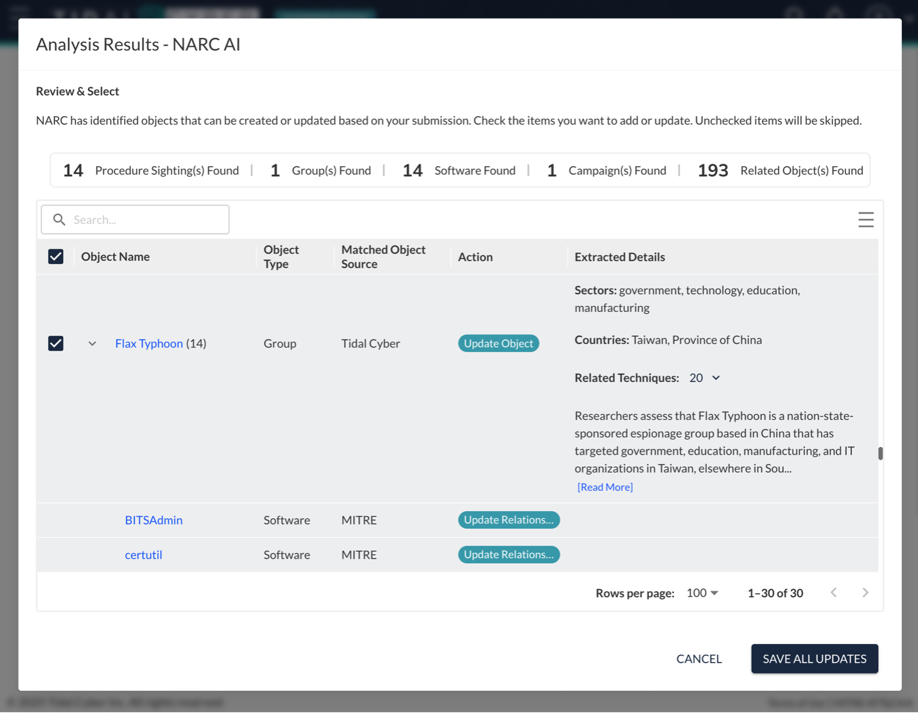Click the Save All Updates button
Image resolution: width=918 pixels, height=714 pixels.
pos(814,659)
